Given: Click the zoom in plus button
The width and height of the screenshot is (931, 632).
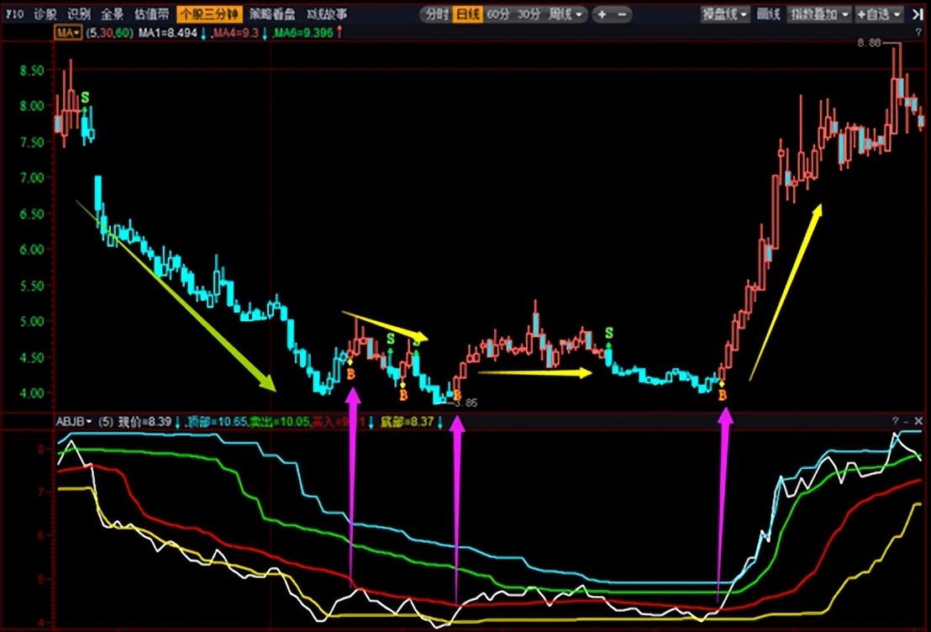Looking at the screenshot, I should click(602, 14).
